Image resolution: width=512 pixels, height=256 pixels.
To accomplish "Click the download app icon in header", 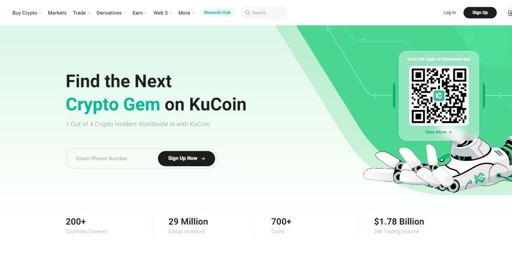I will (x=509, y=13).
